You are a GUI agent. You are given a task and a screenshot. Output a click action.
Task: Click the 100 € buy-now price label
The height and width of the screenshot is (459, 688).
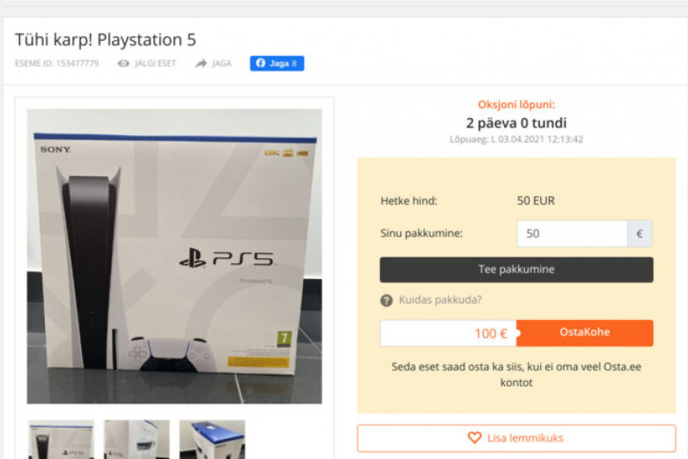(490, 334)
